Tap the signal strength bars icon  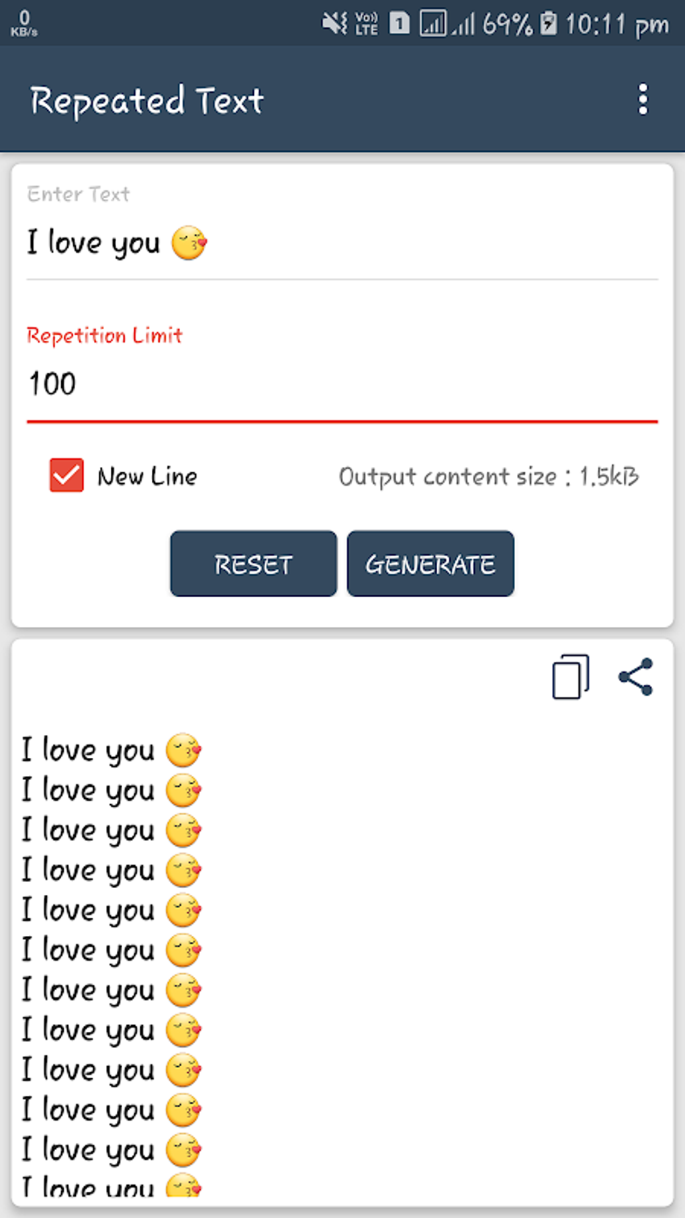(x=464, y=26)
